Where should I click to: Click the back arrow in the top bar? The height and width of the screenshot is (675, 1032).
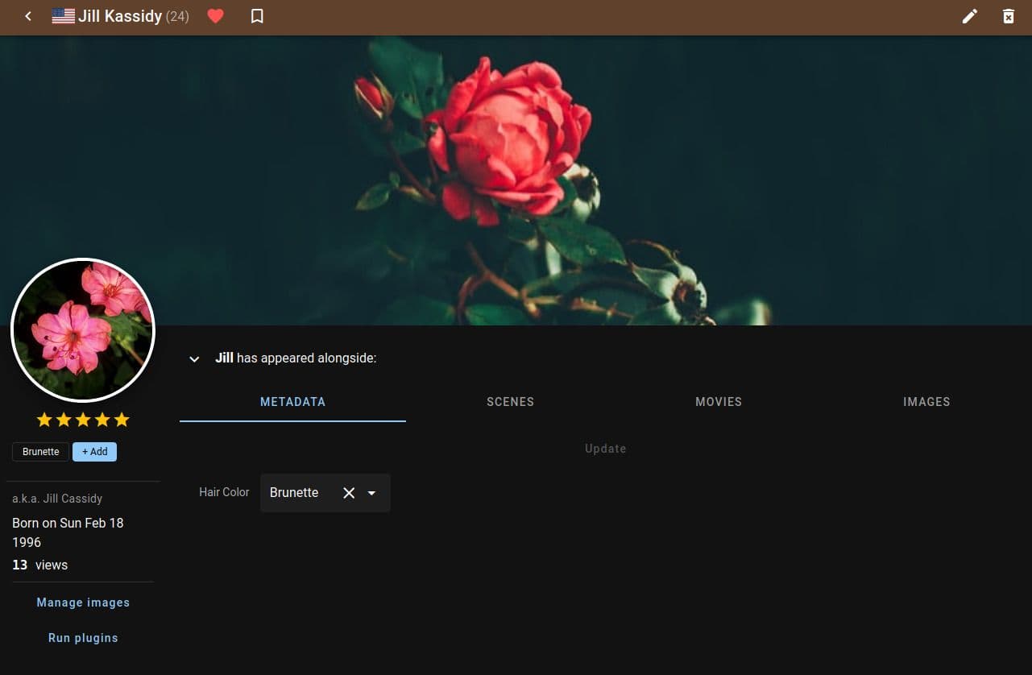pyautogui.click(x=27, y=15)
